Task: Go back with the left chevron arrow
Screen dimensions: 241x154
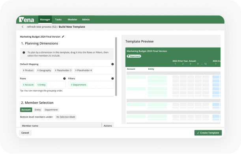Action: [22, 27]
